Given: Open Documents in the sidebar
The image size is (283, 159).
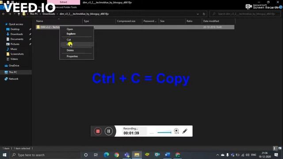Looking at the screenshot, I should coord(17,39).
